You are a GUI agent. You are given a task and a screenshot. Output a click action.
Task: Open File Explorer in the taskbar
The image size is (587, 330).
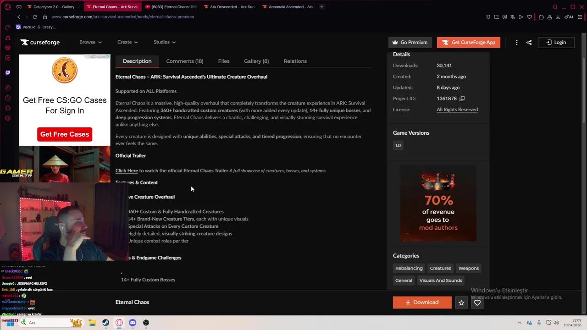tap(92, 323)
